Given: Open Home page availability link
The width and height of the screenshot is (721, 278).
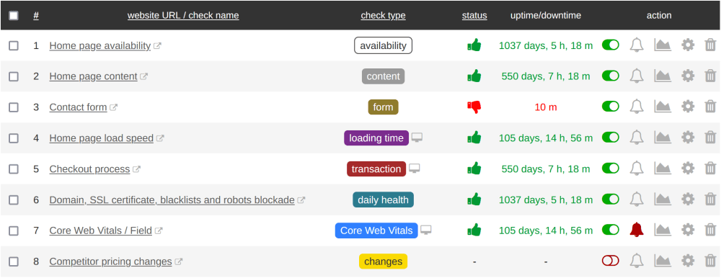Looking at the screenshot, I should coord(99,45).
